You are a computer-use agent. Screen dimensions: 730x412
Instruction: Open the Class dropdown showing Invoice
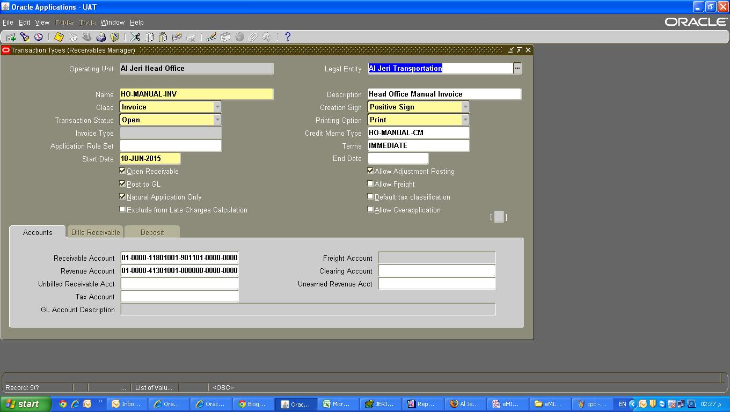coord(217,107)
